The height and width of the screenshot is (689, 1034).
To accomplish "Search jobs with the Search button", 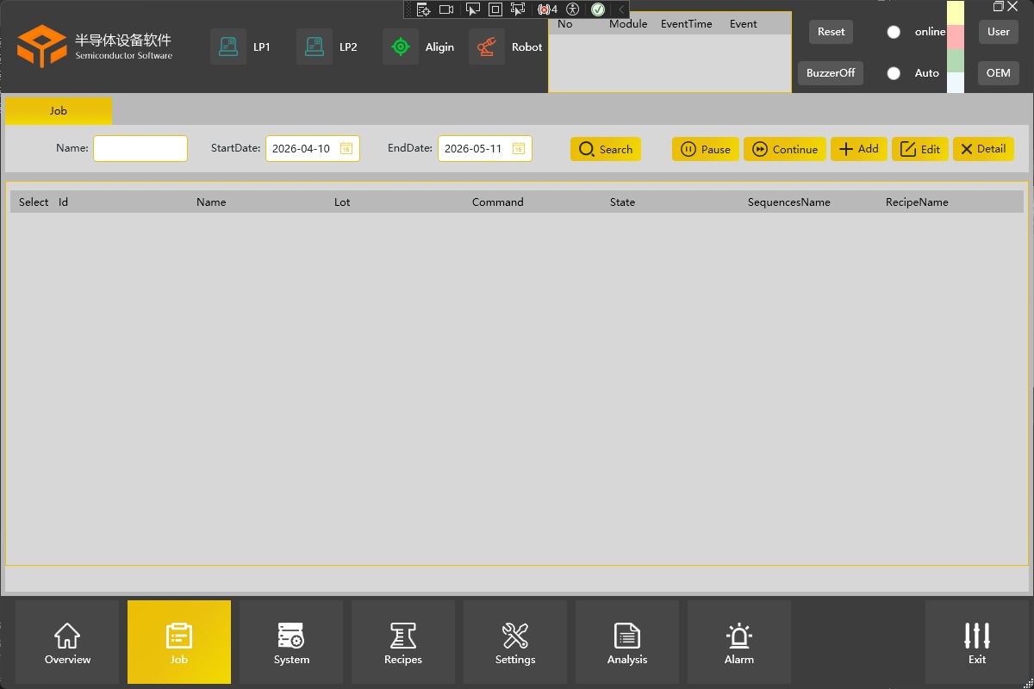I will pyautogui.click(x=606, y=149).
